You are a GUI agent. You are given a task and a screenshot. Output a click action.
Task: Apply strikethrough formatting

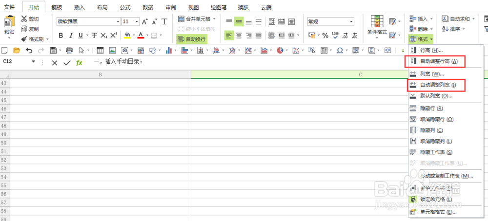coord(94,36)
